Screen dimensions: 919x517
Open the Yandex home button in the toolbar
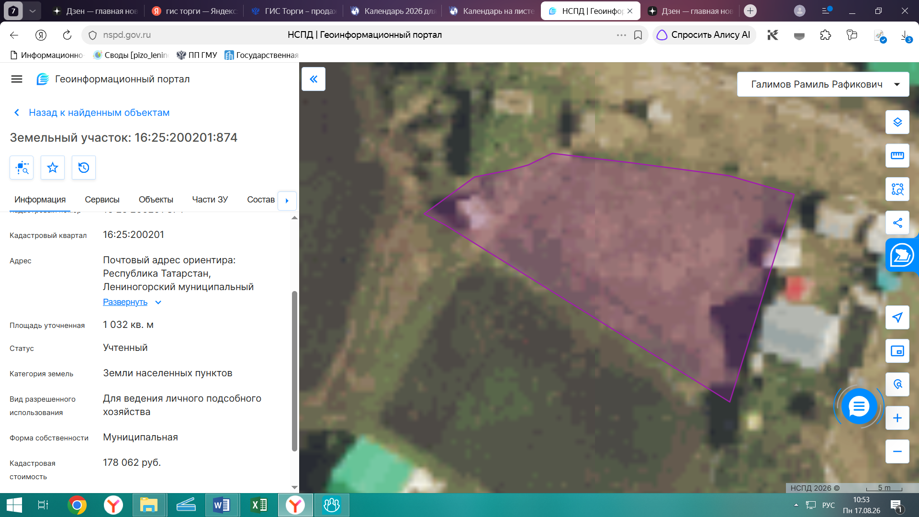coord(41,35)
